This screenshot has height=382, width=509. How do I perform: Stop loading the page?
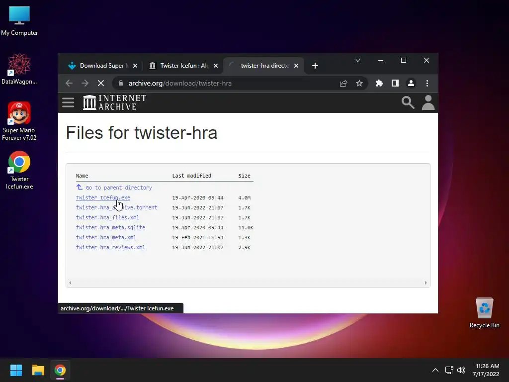(x=101, y=83)
